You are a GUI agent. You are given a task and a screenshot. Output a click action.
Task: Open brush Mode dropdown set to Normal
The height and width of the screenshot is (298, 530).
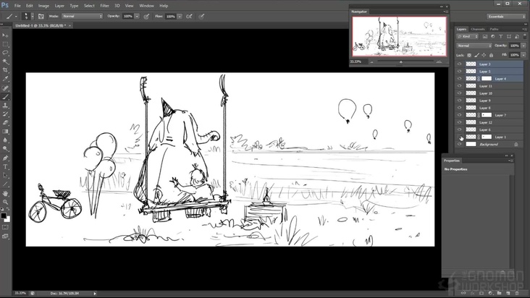82,16
